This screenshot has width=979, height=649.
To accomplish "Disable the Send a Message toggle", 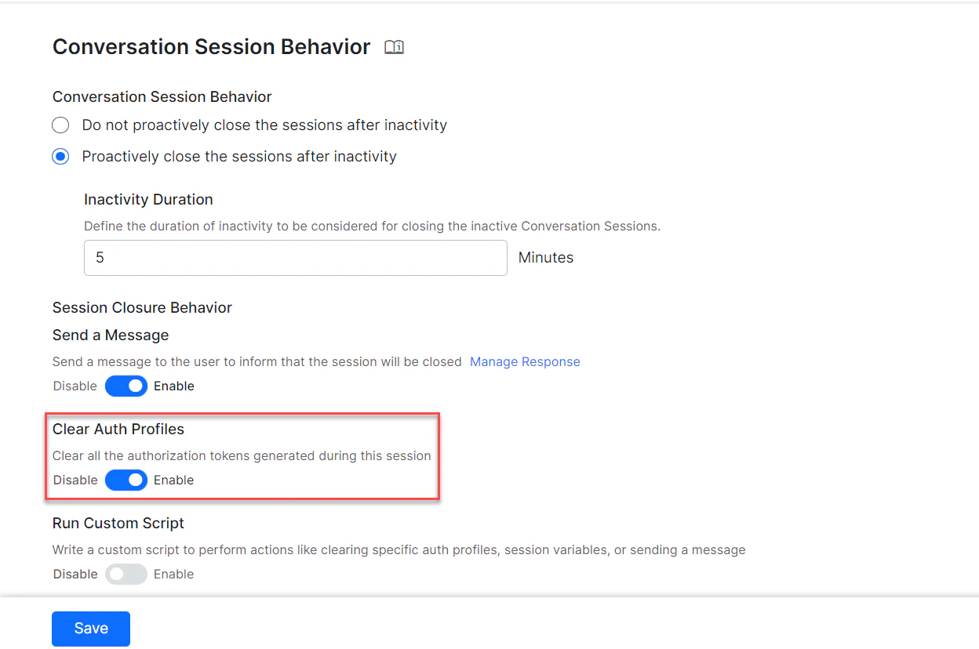I will (126, 386).
